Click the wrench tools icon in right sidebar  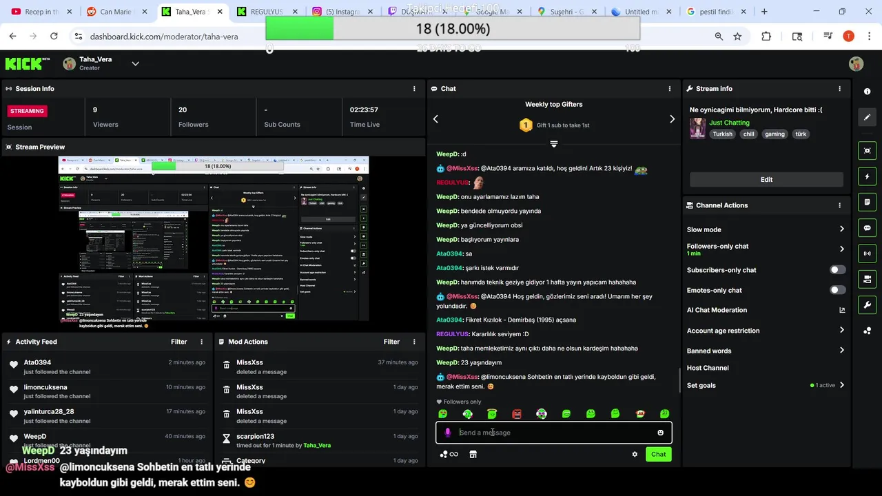click(x=867, y=305)
